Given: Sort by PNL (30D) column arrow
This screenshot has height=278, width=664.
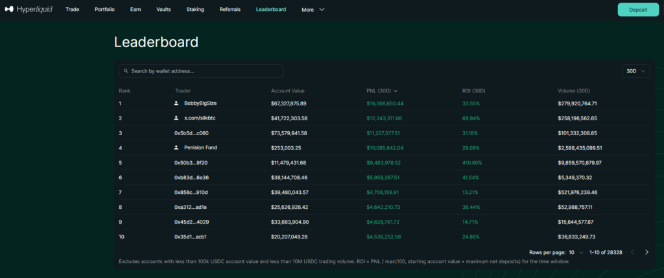Looking at the screenshot, I should [x=396, y=91].
